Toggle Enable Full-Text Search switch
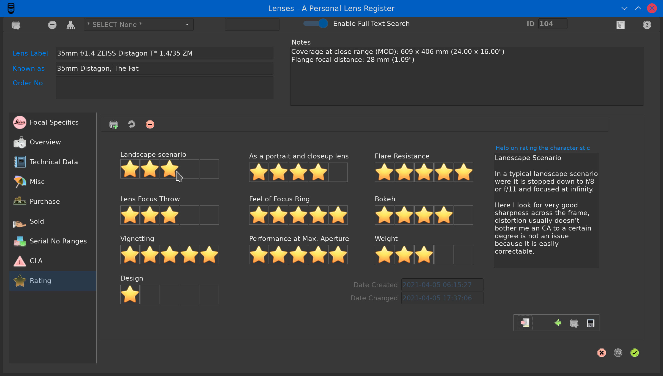 click(316, 24)
